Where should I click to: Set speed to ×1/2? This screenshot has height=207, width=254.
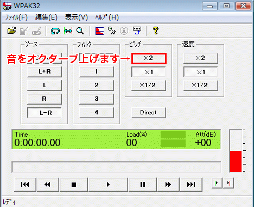(x=201, y=86)
